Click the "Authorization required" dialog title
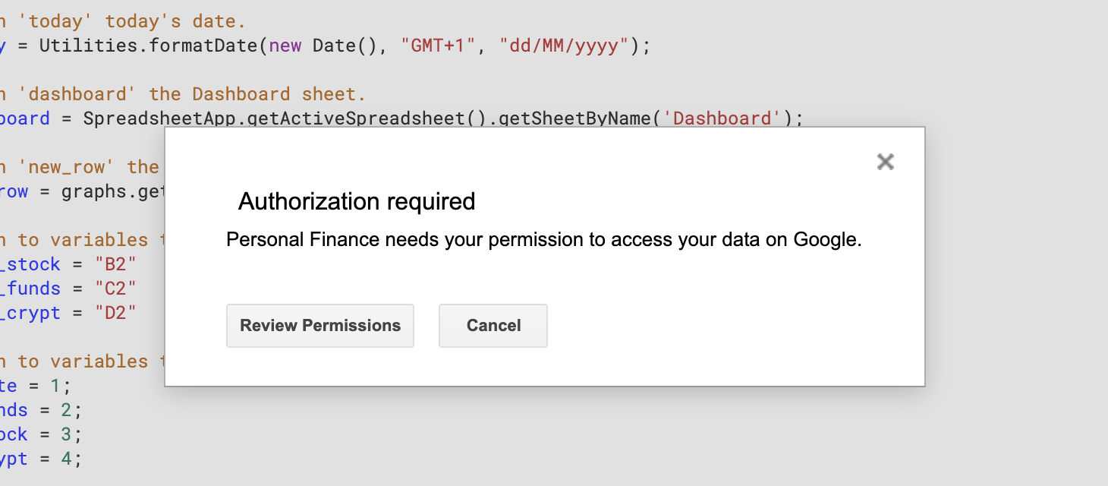Image resolution: width=1108 pixels, height=486 pixels. [x=357, y=201]
